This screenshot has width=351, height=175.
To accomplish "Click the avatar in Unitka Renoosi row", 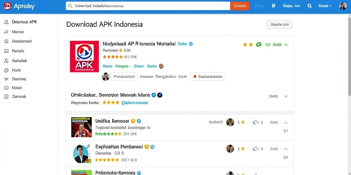I will click(x=230, y=122).
